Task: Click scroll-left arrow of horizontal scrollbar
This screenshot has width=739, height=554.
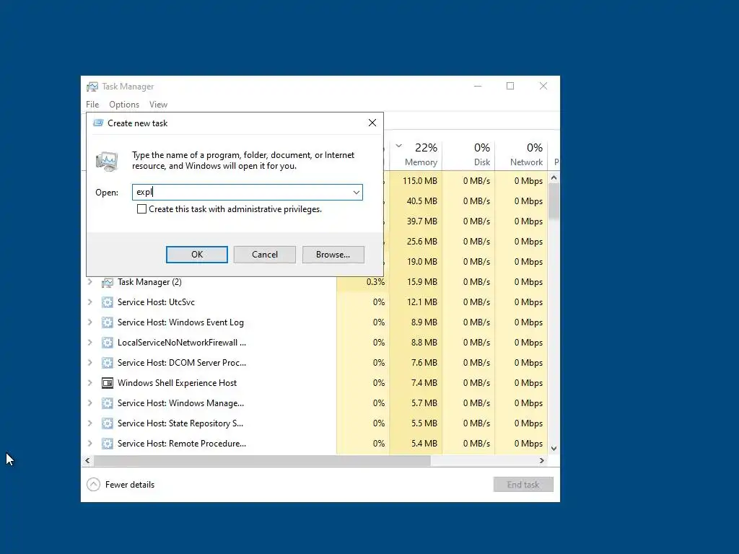Action: (x=87, y=461)
